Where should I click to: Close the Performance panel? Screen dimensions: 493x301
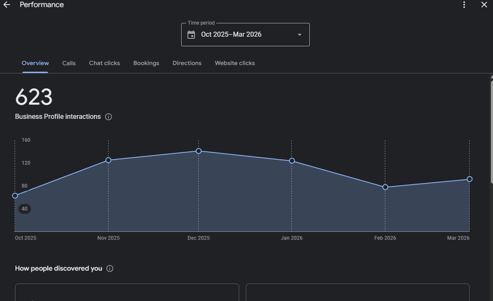484,5
